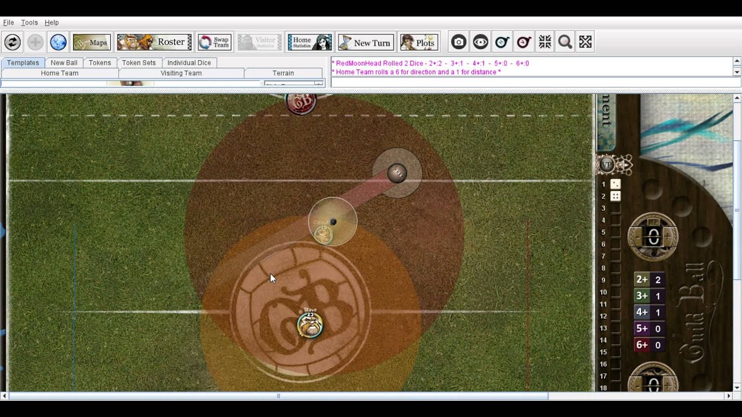742x417 pixels.
Task: Select the Home Team sub-tab
Action: (x=60, y=73)
